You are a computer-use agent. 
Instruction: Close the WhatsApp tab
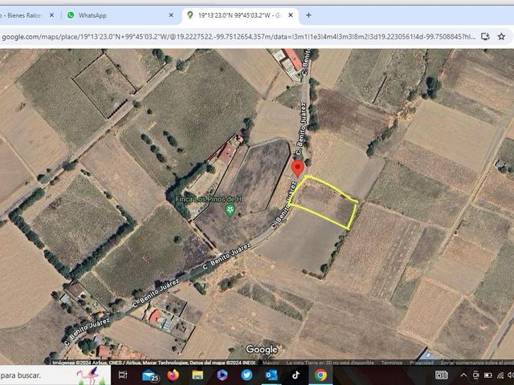tap(171, 15)
